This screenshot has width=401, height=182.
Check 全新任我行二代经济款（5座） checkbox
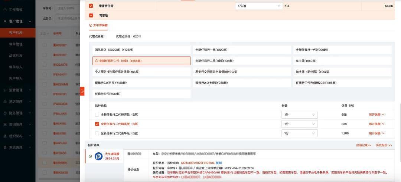97,115
